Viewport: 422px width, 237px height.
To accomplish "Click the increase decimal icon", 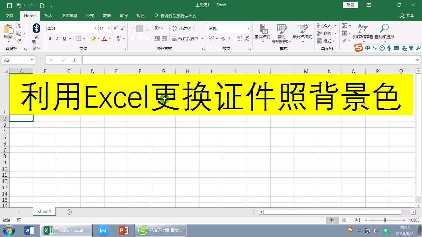I will (240, 39).
